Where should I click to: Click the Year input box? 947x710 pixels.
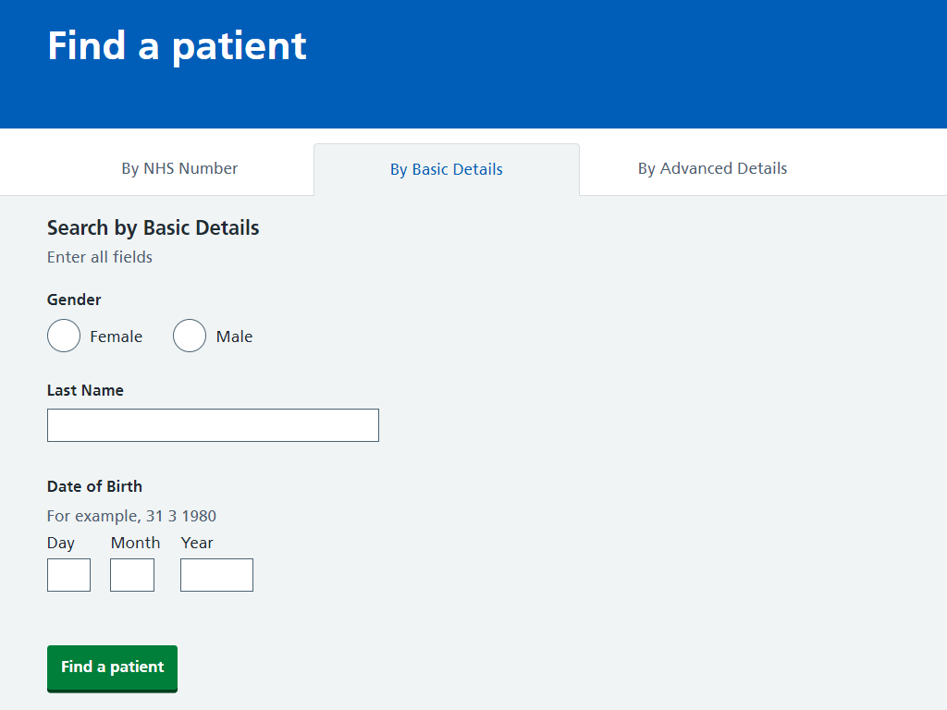(x=216, y=575)
